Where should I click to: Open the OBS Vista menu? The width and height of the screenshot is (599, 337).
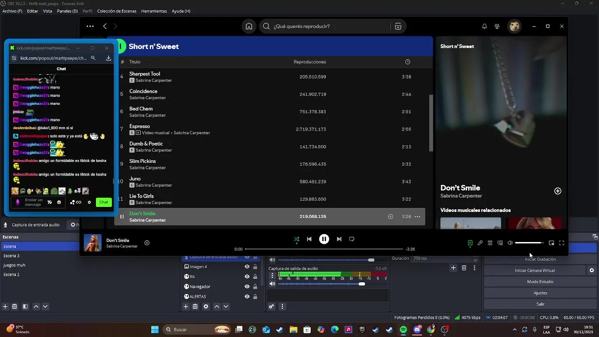click(48, 11)
